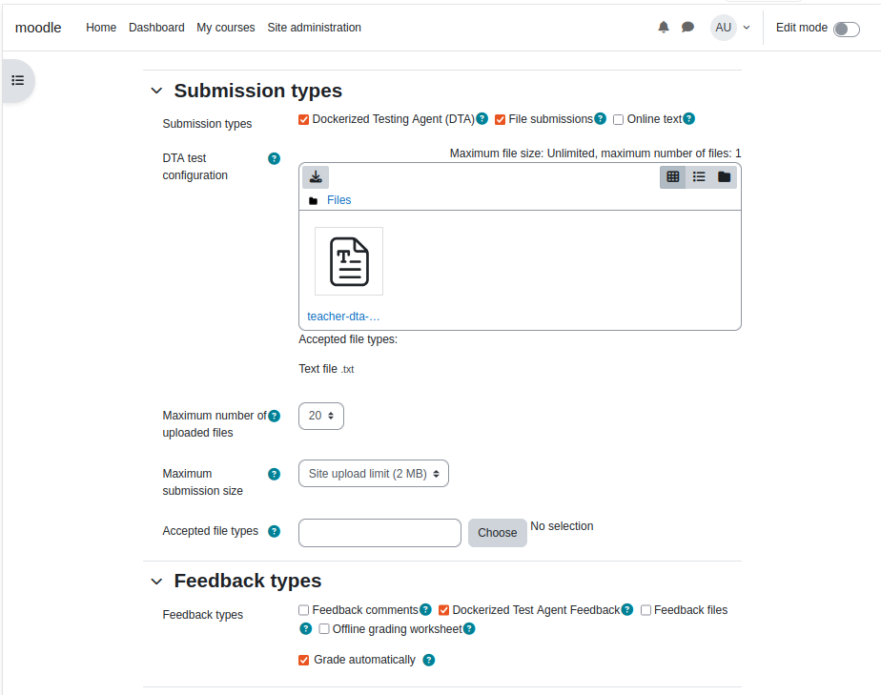881x695 pixels.
Task: Show help for Maximum submission size
Action: [275, 474]
